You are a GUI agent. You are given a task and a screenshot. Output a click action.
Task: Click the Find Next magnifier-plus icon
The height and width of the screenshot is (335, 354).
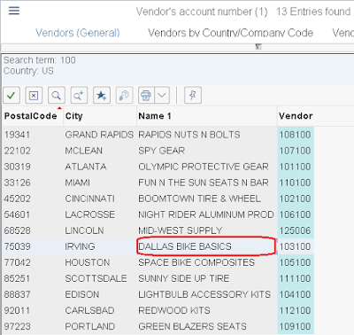click(79, 95)
